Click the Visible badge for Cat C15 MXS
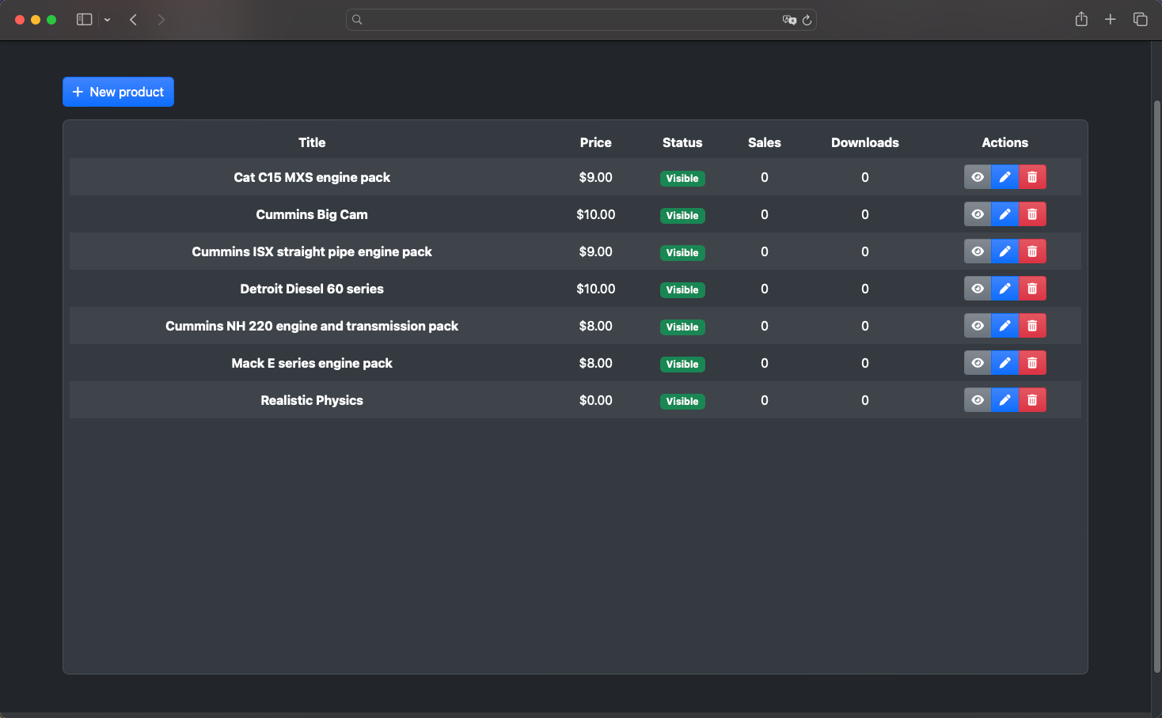This screenshot has height=718, width=1162. pyautogui.click(x=682, y=178)
